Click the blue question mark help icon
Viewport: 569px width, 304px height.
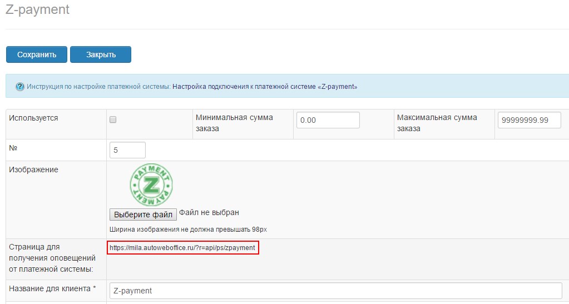click(20, 87)
